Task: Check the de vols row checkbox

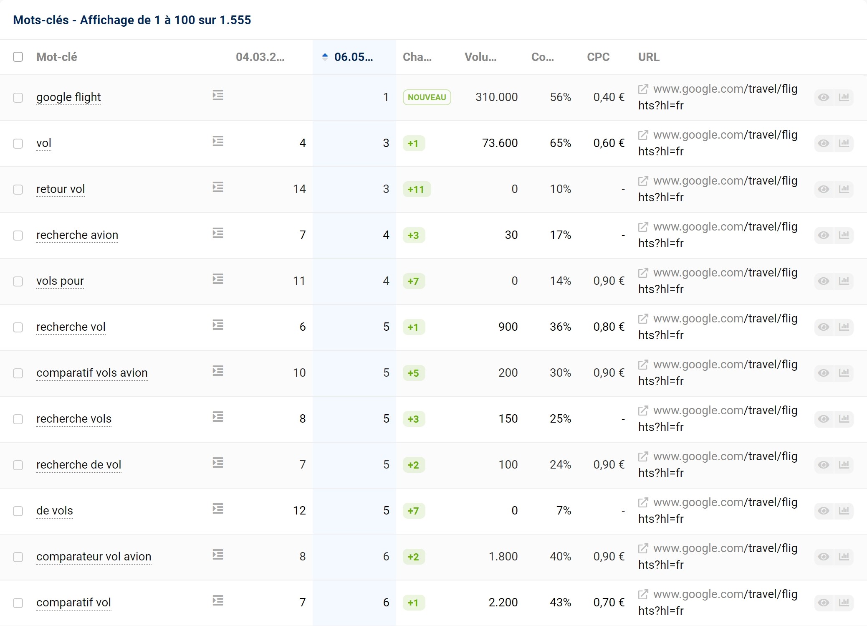Action: click(18, 511)
